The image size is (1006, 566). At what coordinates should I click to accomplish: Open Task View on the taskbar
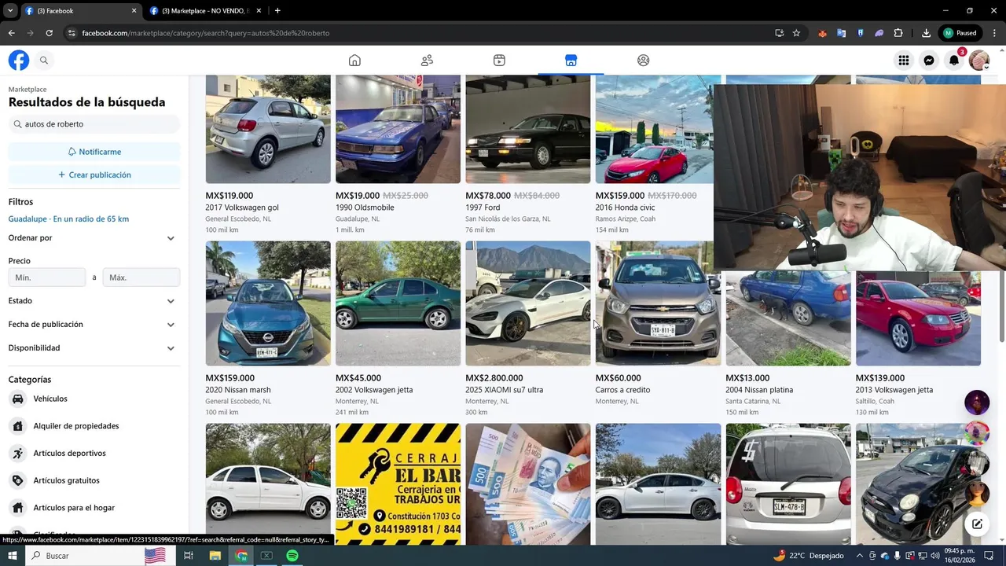point(189,556)
